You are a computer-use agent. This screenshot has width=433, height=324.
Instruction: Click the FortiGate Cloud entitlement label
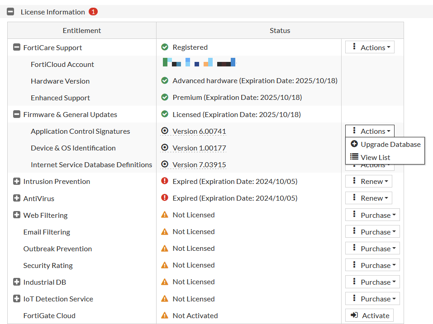click(49, 315)
